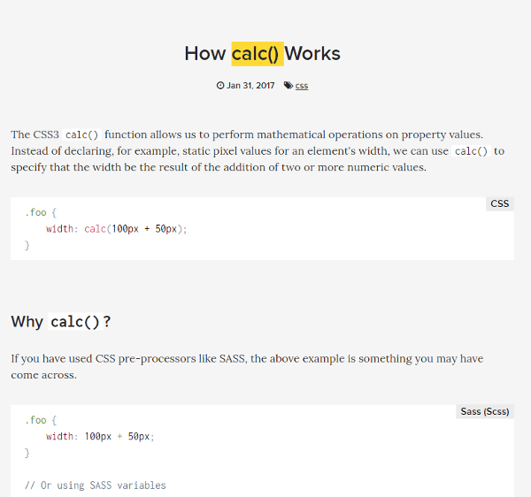Click the .foo selector in CSS block

(35, 212)
